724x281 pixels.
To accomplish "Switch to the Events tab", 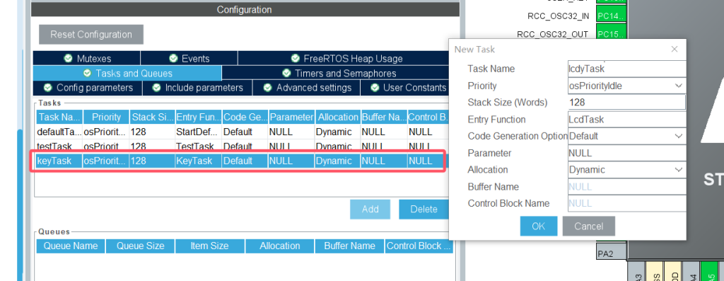I will tap(189, 59).
